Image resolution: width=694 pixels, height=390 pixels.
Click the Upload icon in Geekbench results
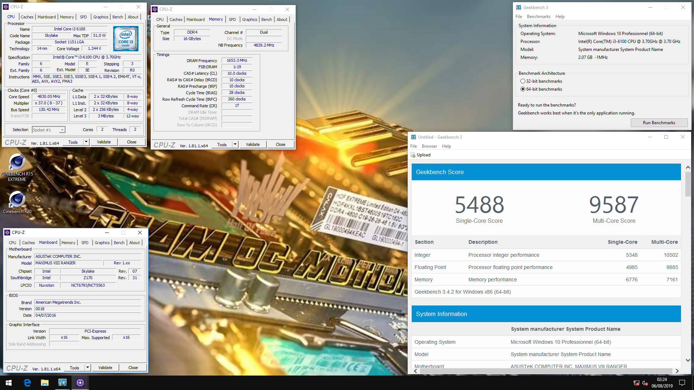click(x=413, y=155)
